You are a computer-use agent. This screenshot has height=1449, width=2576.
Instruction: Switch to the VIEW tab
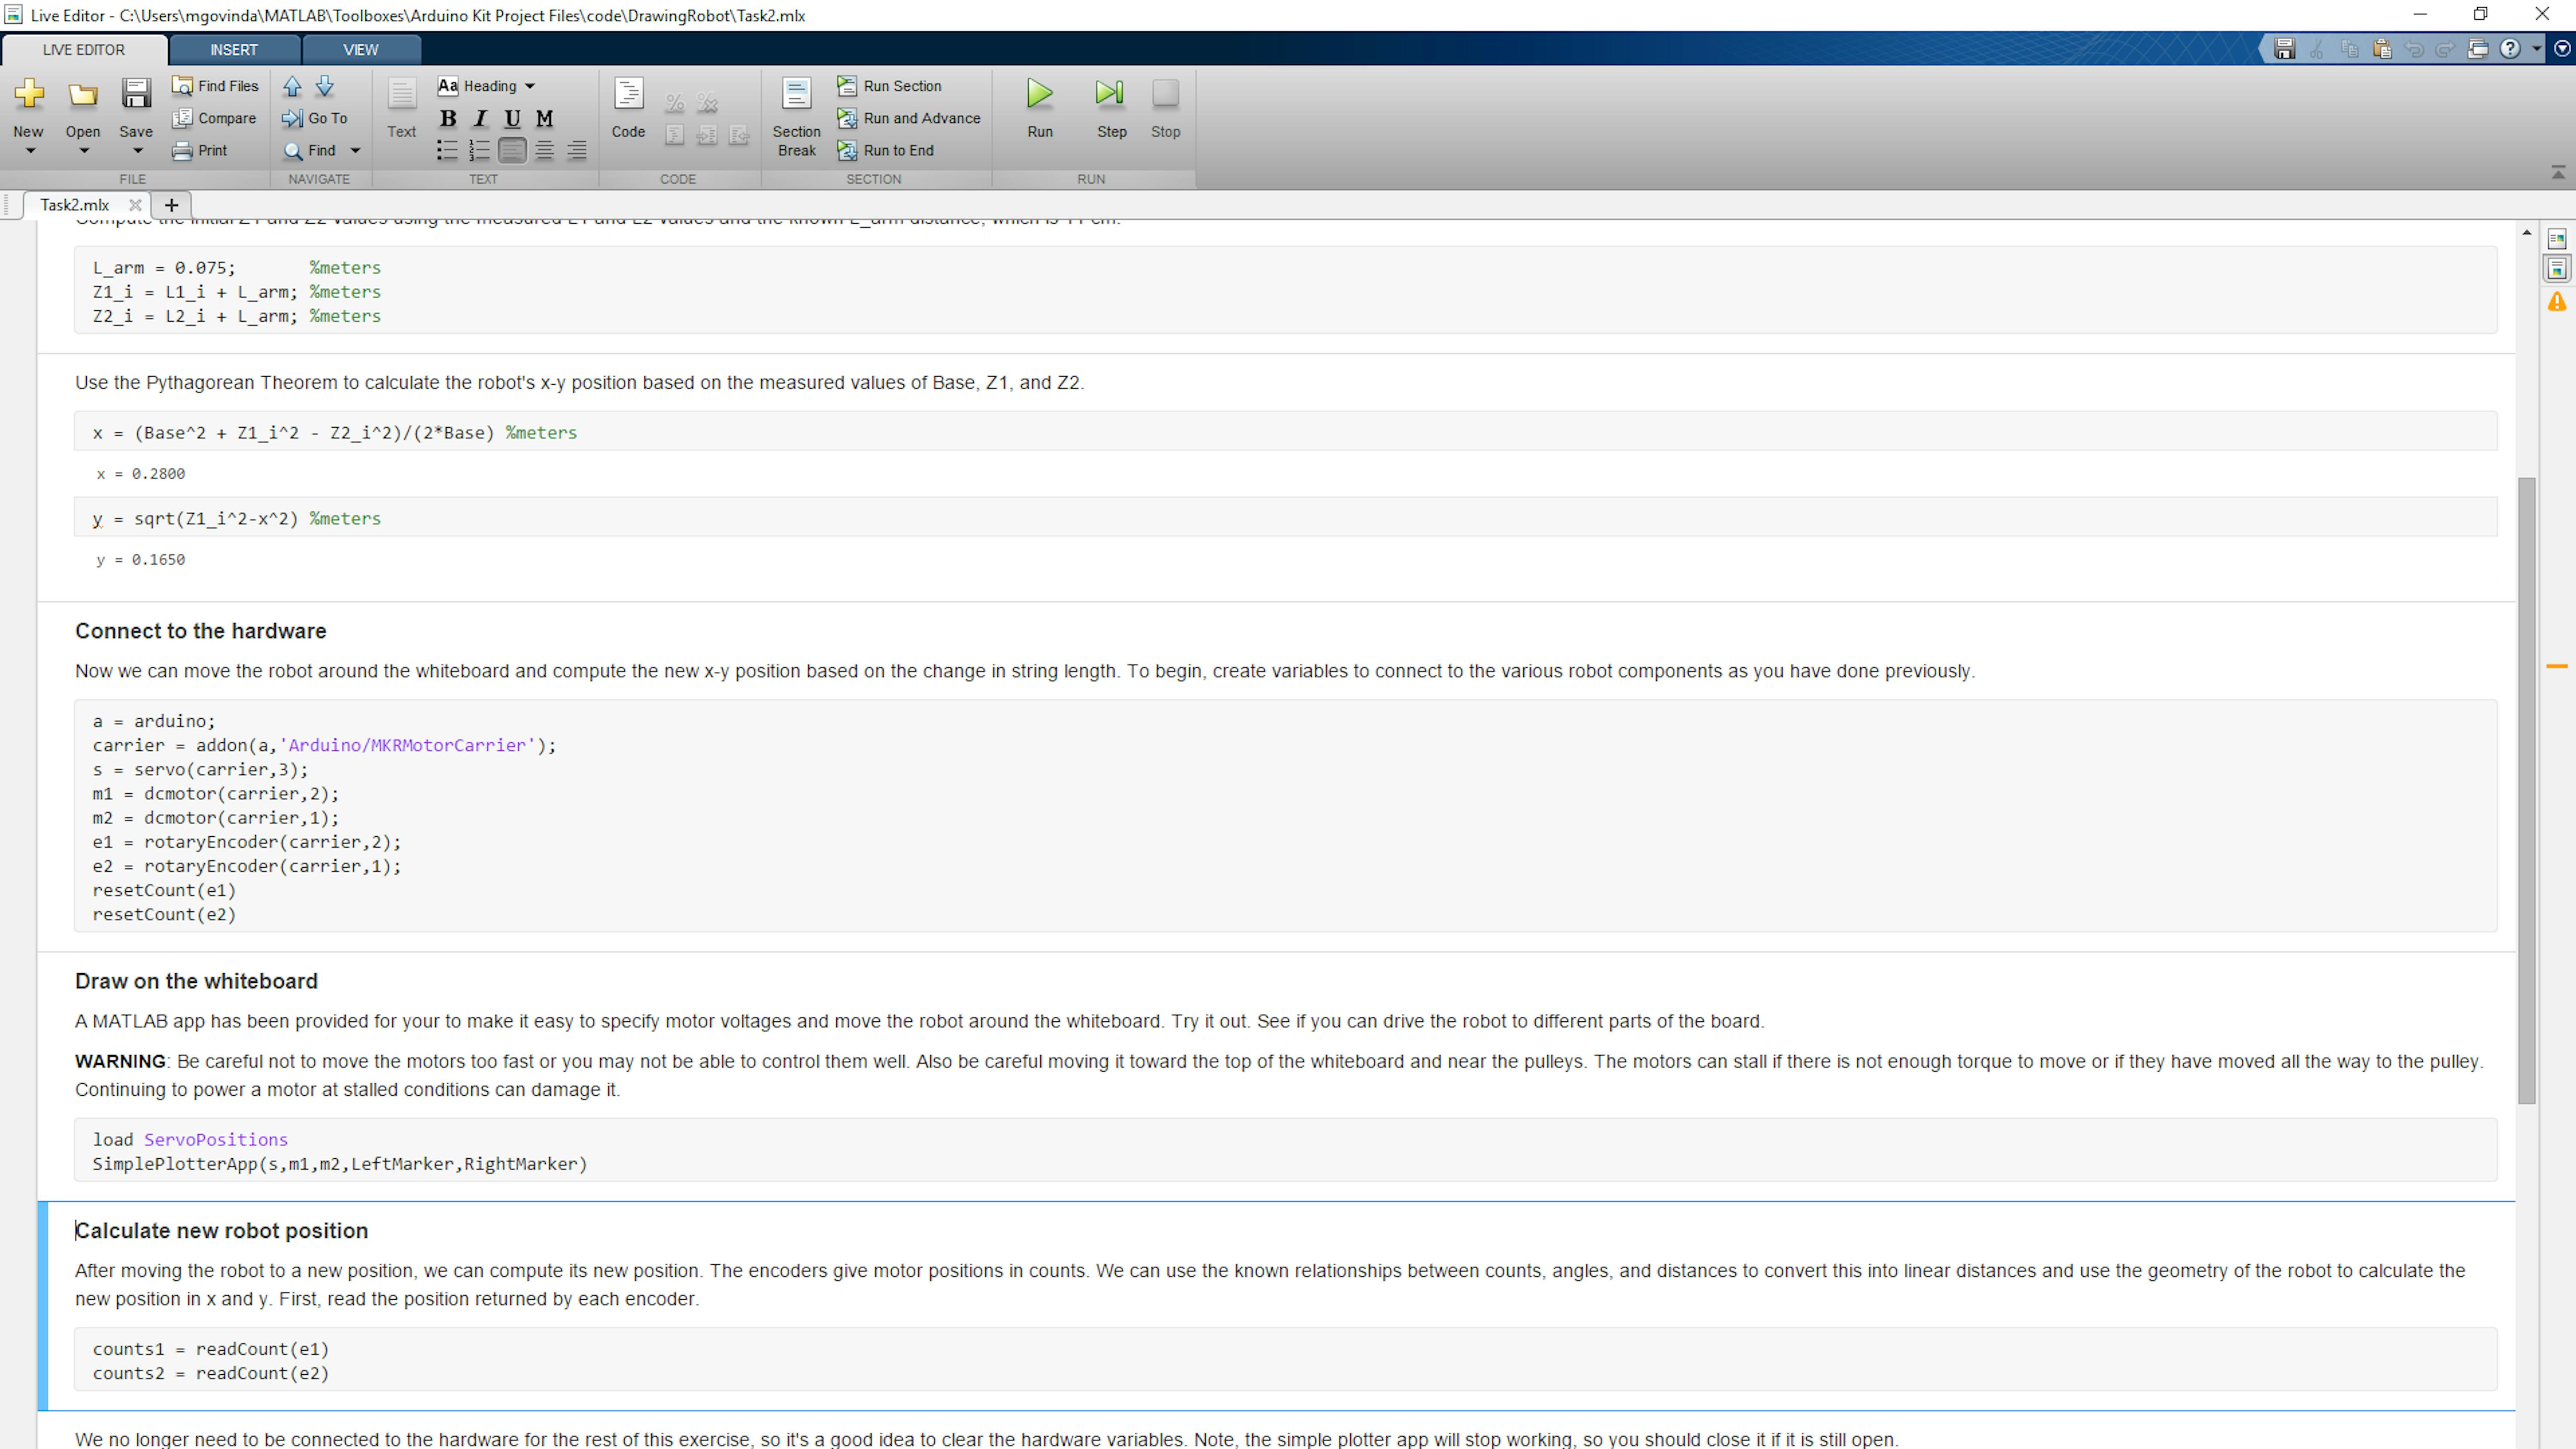click(x=361, y=50)
